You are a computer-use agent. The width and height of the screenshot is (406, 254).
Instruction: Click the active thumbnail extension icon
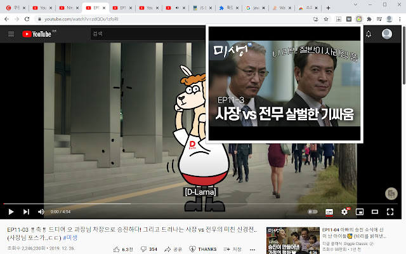[359, 19]
